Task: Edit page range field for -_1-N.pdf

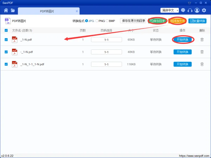Action: [x=107, y=52]
